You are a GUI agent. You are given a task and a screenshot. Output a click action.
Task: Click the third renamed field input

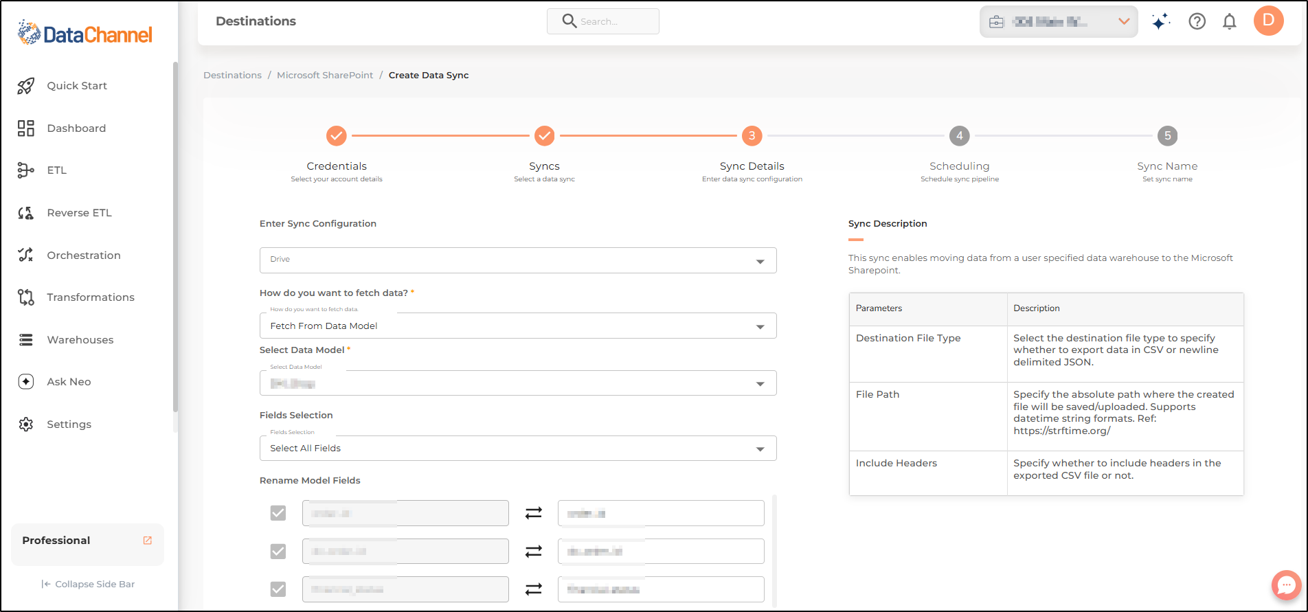point(661,589)
